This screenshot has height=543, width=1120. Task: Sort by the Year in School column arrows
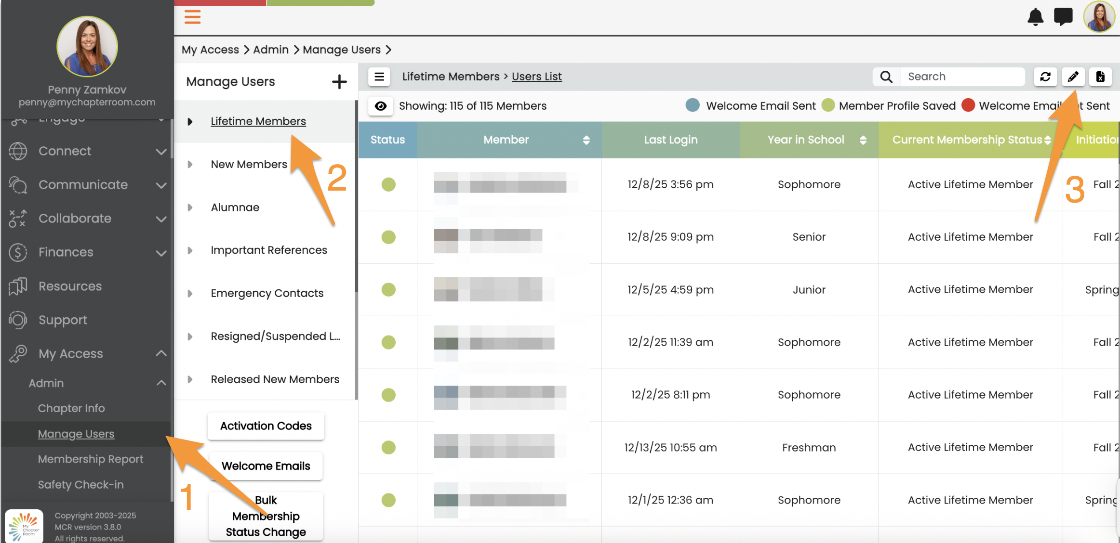click(863, 140)
